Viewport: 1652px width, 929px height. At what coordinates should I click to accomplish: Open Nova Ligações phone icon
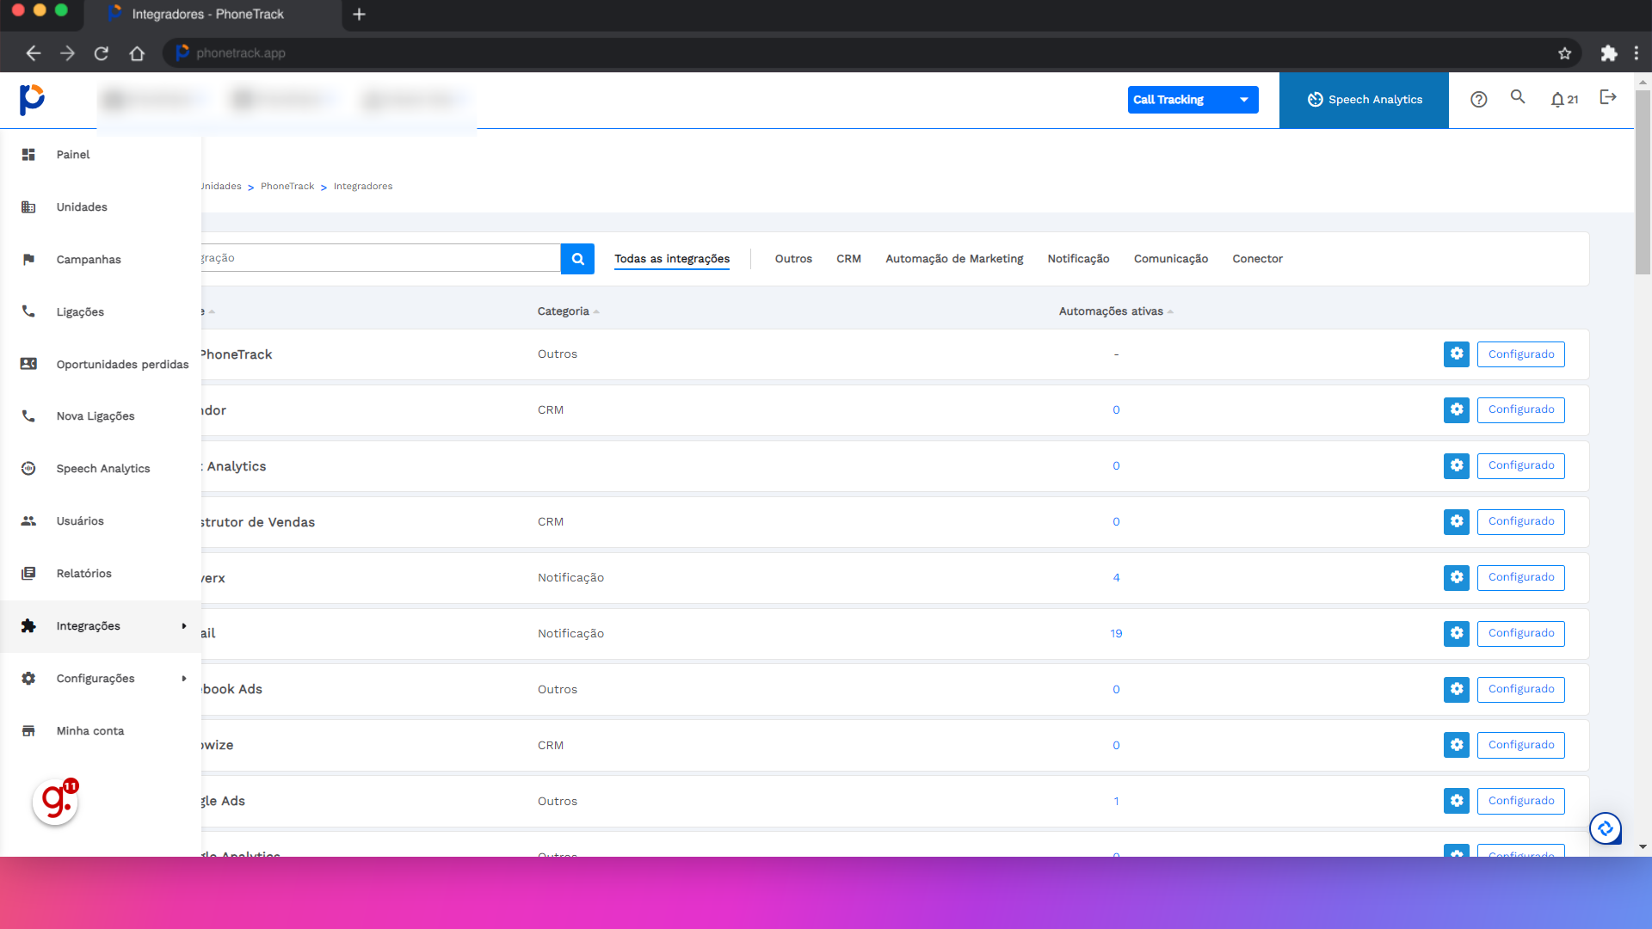pos(28,416)
